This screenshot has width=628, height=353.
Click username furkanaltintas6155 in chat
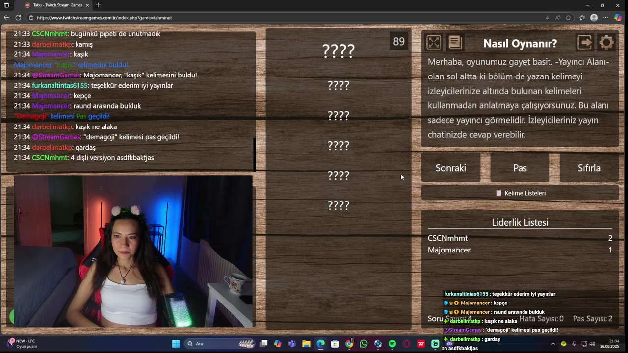pos(60,85)
